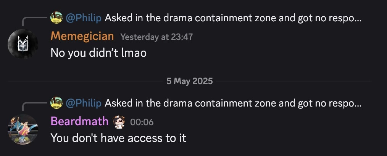Screen dimensions: 387x156
Task: Click the @Philip mention in Memegician's reply
Action: coord(84,18)
